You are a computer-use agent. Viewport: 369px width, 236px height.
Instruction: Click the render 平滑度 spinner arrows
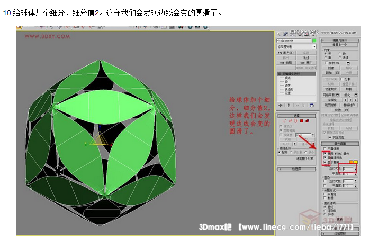[x=356, y=186]
